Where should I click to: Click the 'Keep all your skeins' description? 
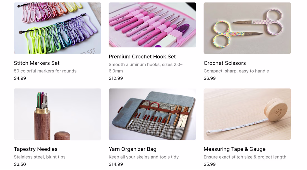point(144,157)
